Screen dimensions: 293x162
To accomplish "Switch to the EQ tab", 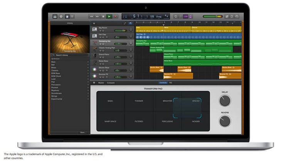I will pos(171,83).
